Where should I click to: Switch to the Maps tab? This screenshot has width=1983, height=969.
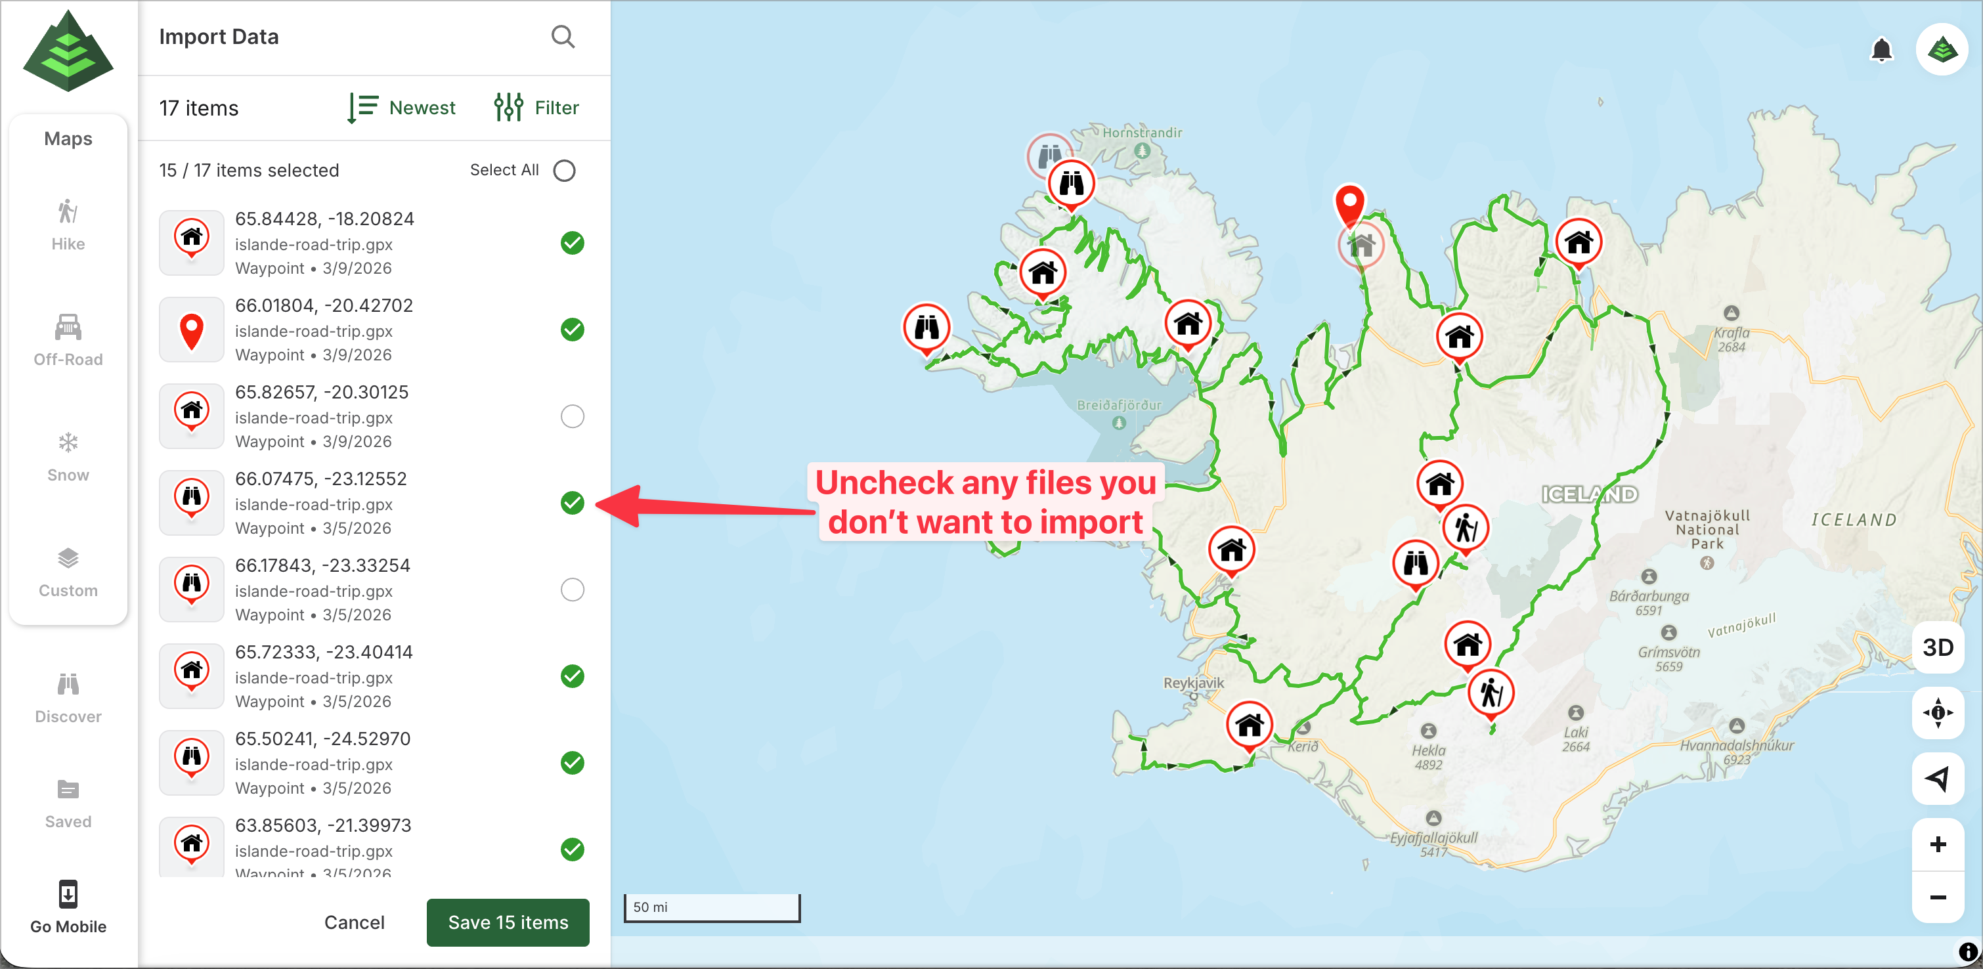click(68, 139)
